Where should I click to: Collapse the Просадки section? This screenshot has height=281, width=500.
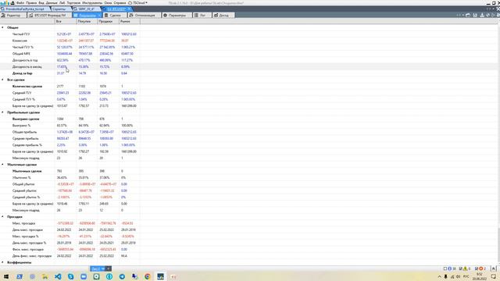pos(2,217)
